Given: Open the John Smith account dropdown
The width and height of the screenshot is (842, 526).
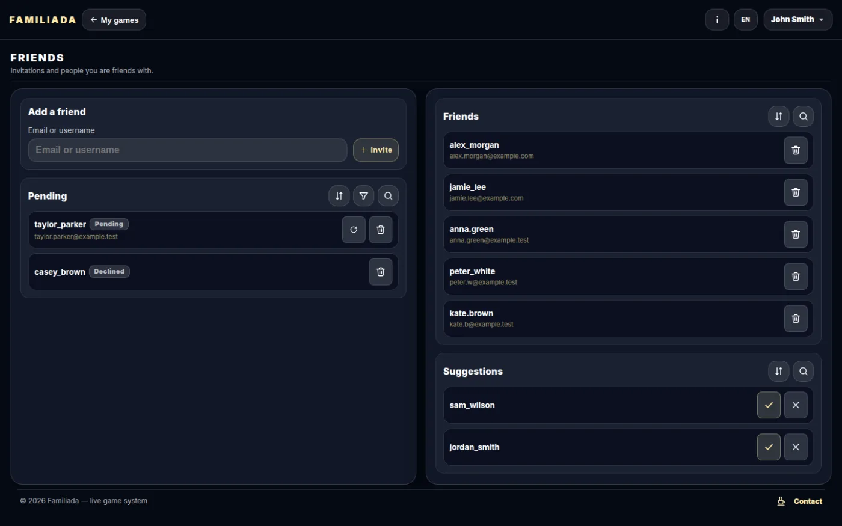Looking at the screenshot, I should click(x=798, y=20).
